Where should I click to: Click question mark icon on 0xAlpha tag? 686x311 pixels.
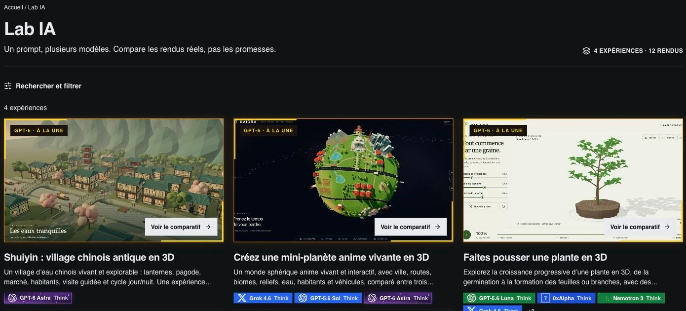point(545,298)
